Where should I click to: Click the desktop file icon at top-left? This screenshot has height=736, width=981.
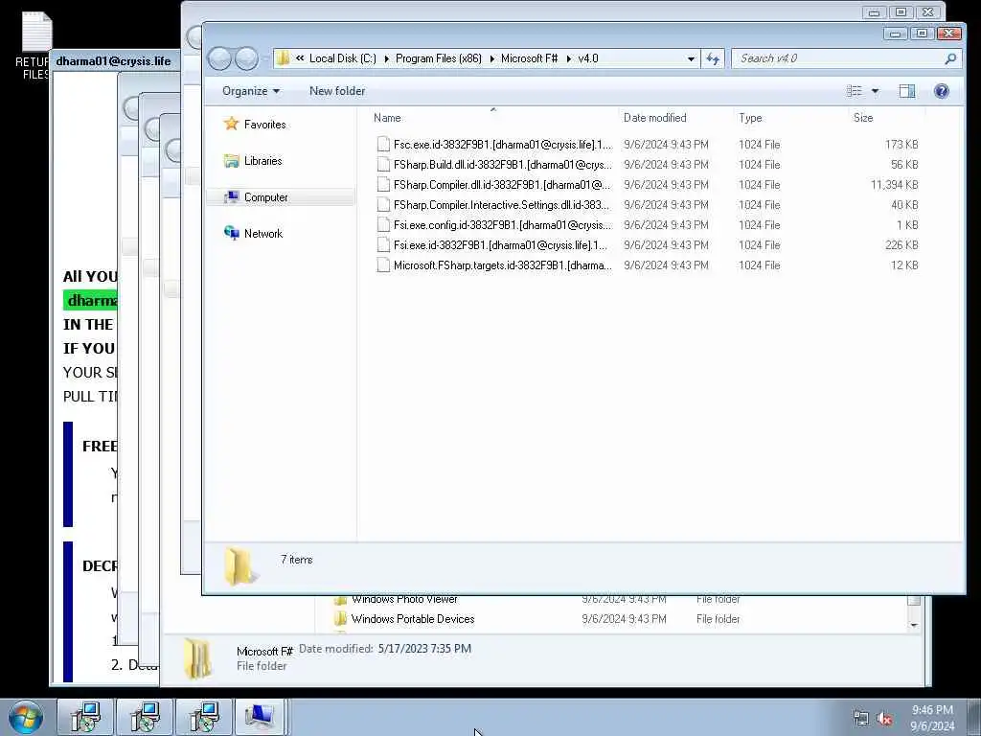pos(37,32)
